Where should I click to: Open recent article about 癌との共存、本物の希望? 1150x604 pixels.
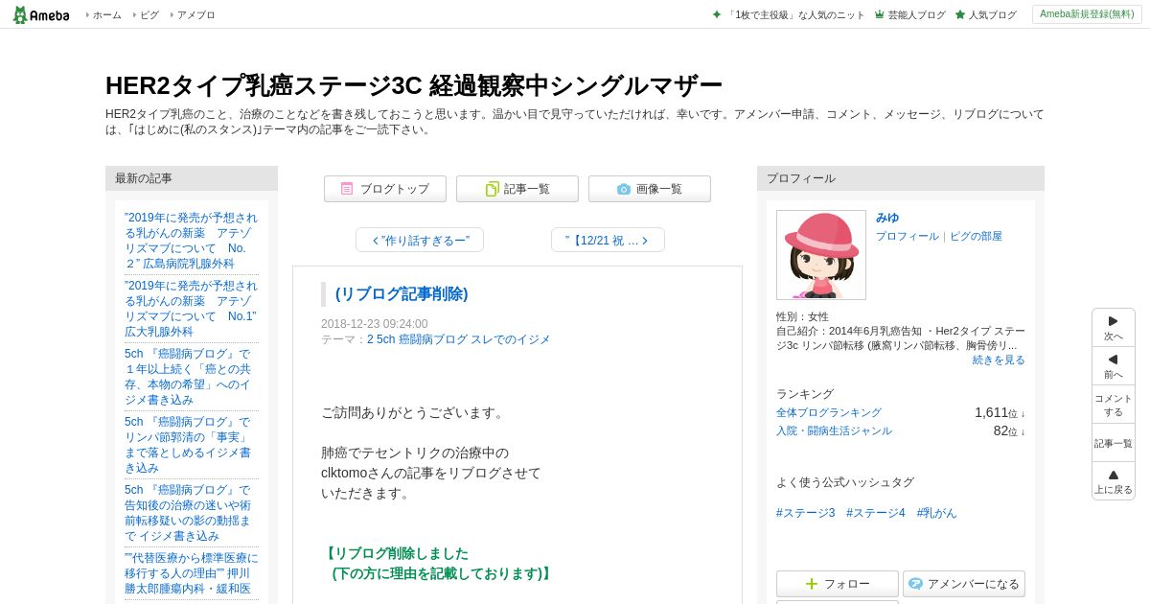[192, 377]
